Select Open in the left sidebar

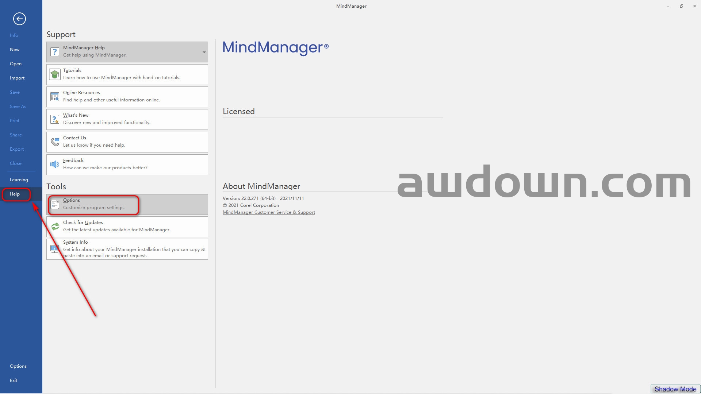tap(16, 64)
